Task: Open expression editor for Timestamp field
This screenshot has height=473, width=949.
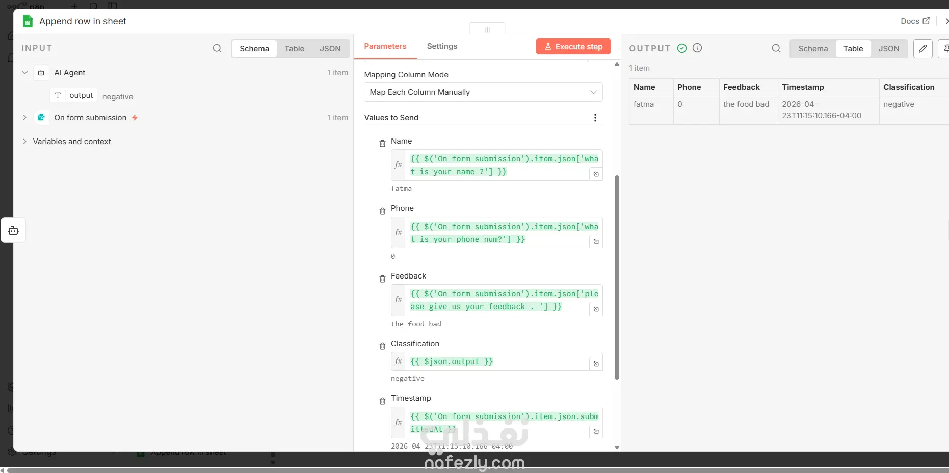Action: coord(596,432)
